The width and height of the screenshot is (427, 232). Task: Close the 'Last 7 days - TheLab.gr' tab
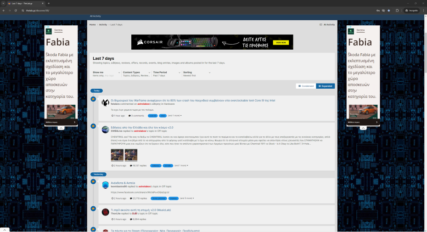[x=43, y=4]
